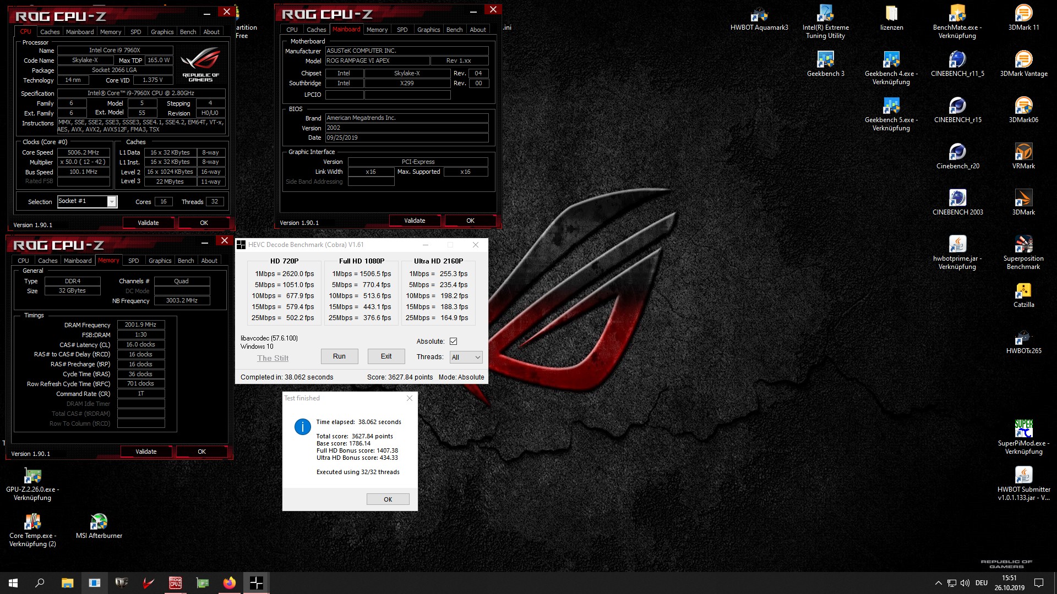Viewport: 1057px width, 594px height.
Task: Open Geekbench 3 desktop icon
Action: point(825,64)
